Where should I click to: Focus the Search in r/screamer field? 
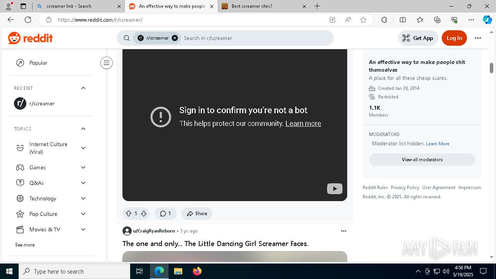[256, 38]
